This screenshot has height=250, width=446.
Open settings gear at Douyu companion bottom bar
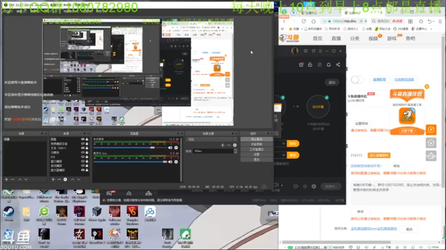pos(314,186)
